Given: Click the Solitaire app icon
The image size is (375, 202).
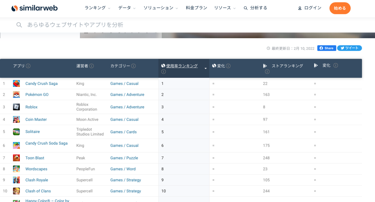Looking at the screenshot, I should pos(16,132).
